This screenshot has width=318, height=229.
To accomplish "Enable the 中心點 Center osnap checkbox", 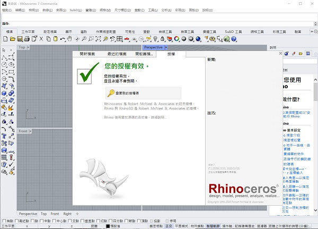I will pos(54,221).
